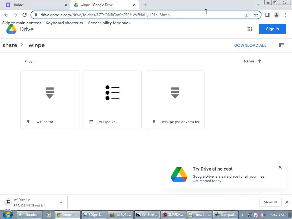Bookmark this page with the star icon

256,15
